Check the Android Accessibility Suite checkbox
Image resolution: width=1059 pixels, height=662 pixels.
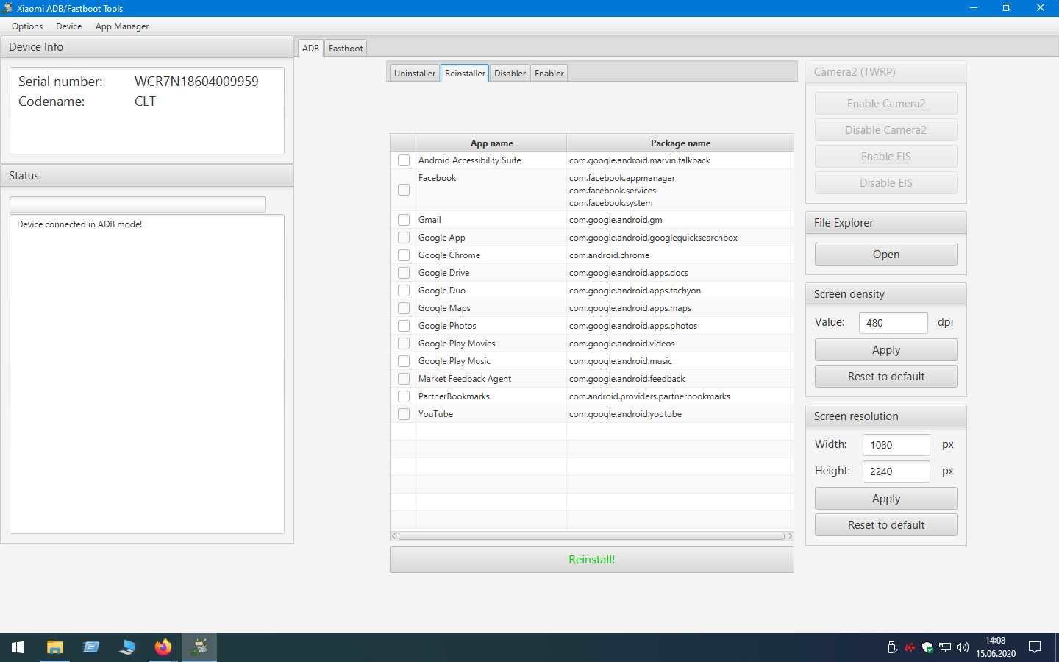pyautogui.click(x=404, y=160)
